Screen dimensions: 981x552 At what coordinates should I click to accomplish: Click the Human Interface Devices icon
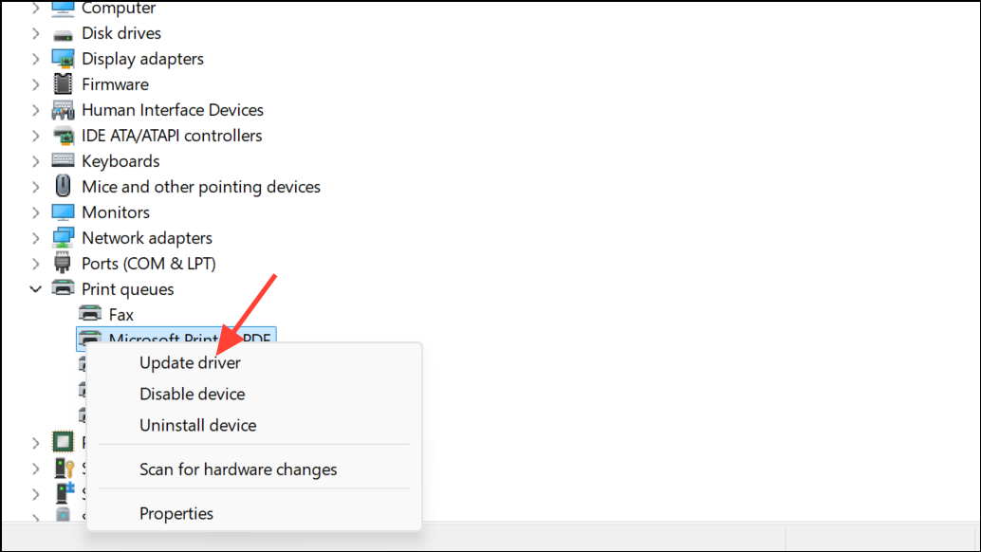63,111
